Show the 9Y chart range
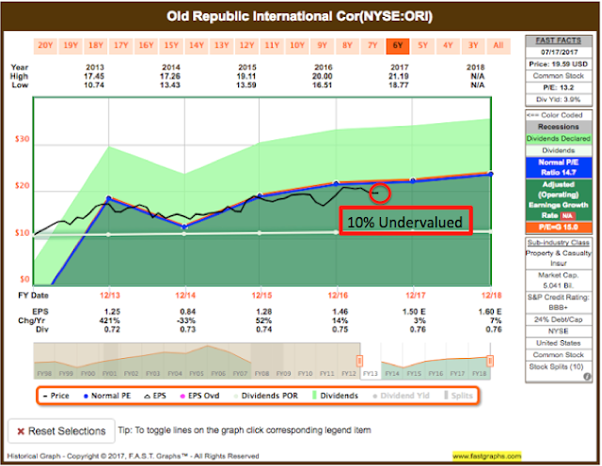 click(x=322, y=46)
